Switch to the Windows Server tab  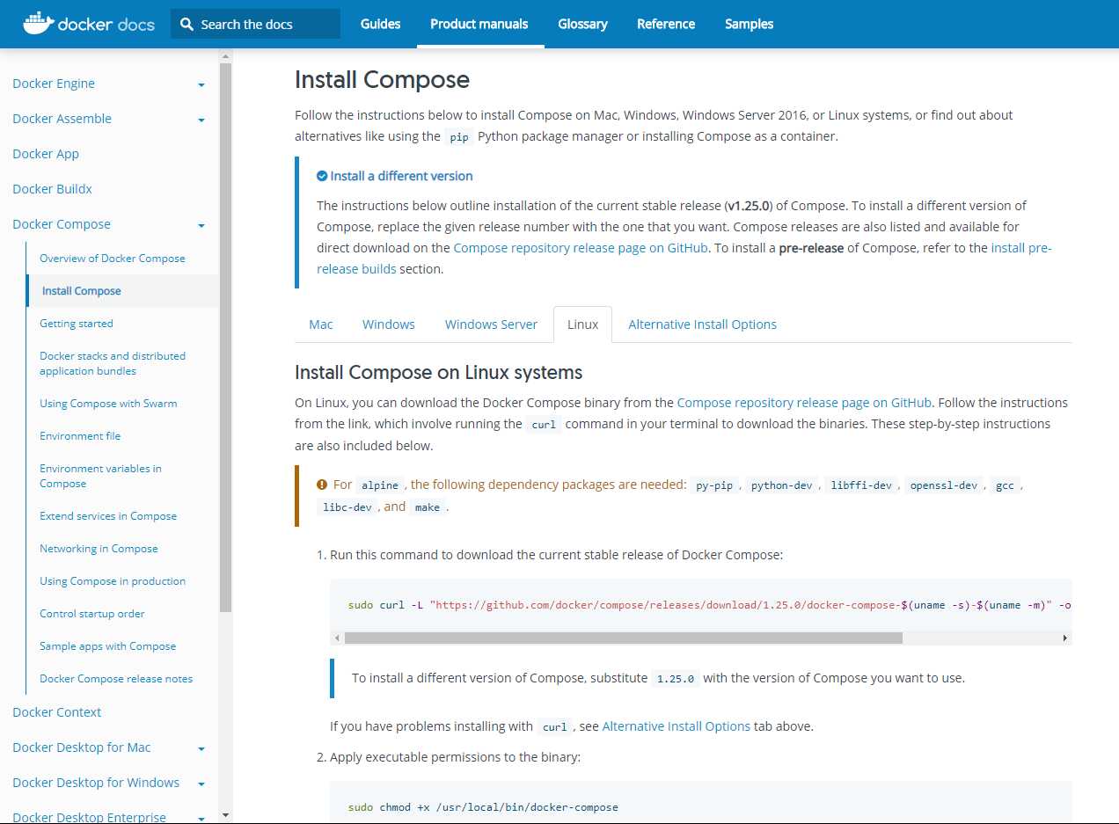(x=491, y=324)
